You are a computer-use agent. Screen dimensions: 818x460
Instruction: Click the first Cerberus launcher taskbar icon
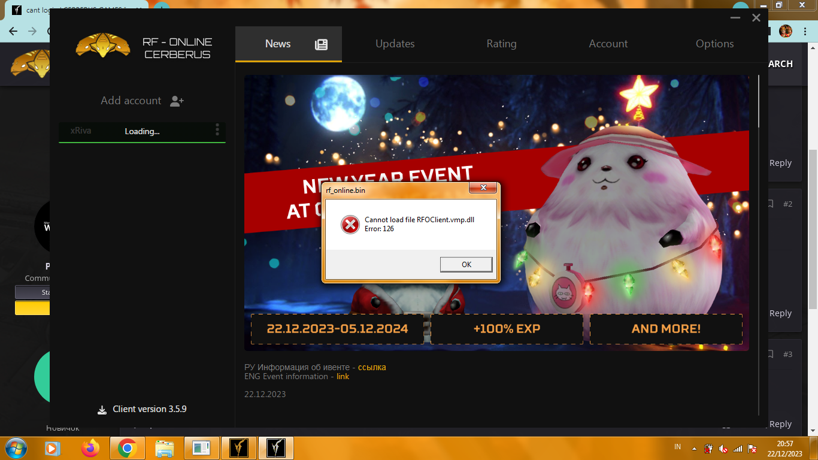coord(239,448)
